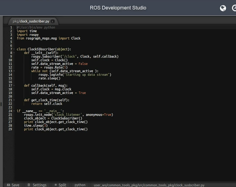This screenshot has height=187, width=236.
Task: Click the globe icon in the header
Action: [x=223, y=8]
